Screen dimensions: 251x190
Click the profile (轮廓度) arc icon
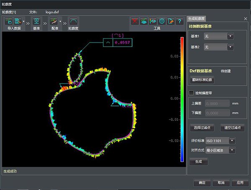[73, 21]
